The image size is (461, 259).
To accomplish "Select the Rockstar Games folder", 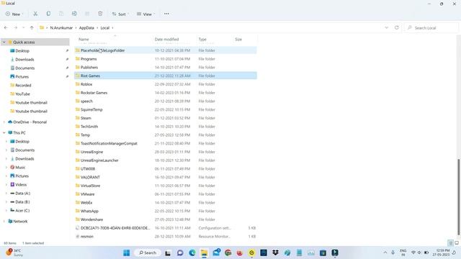I will point(166,93).
